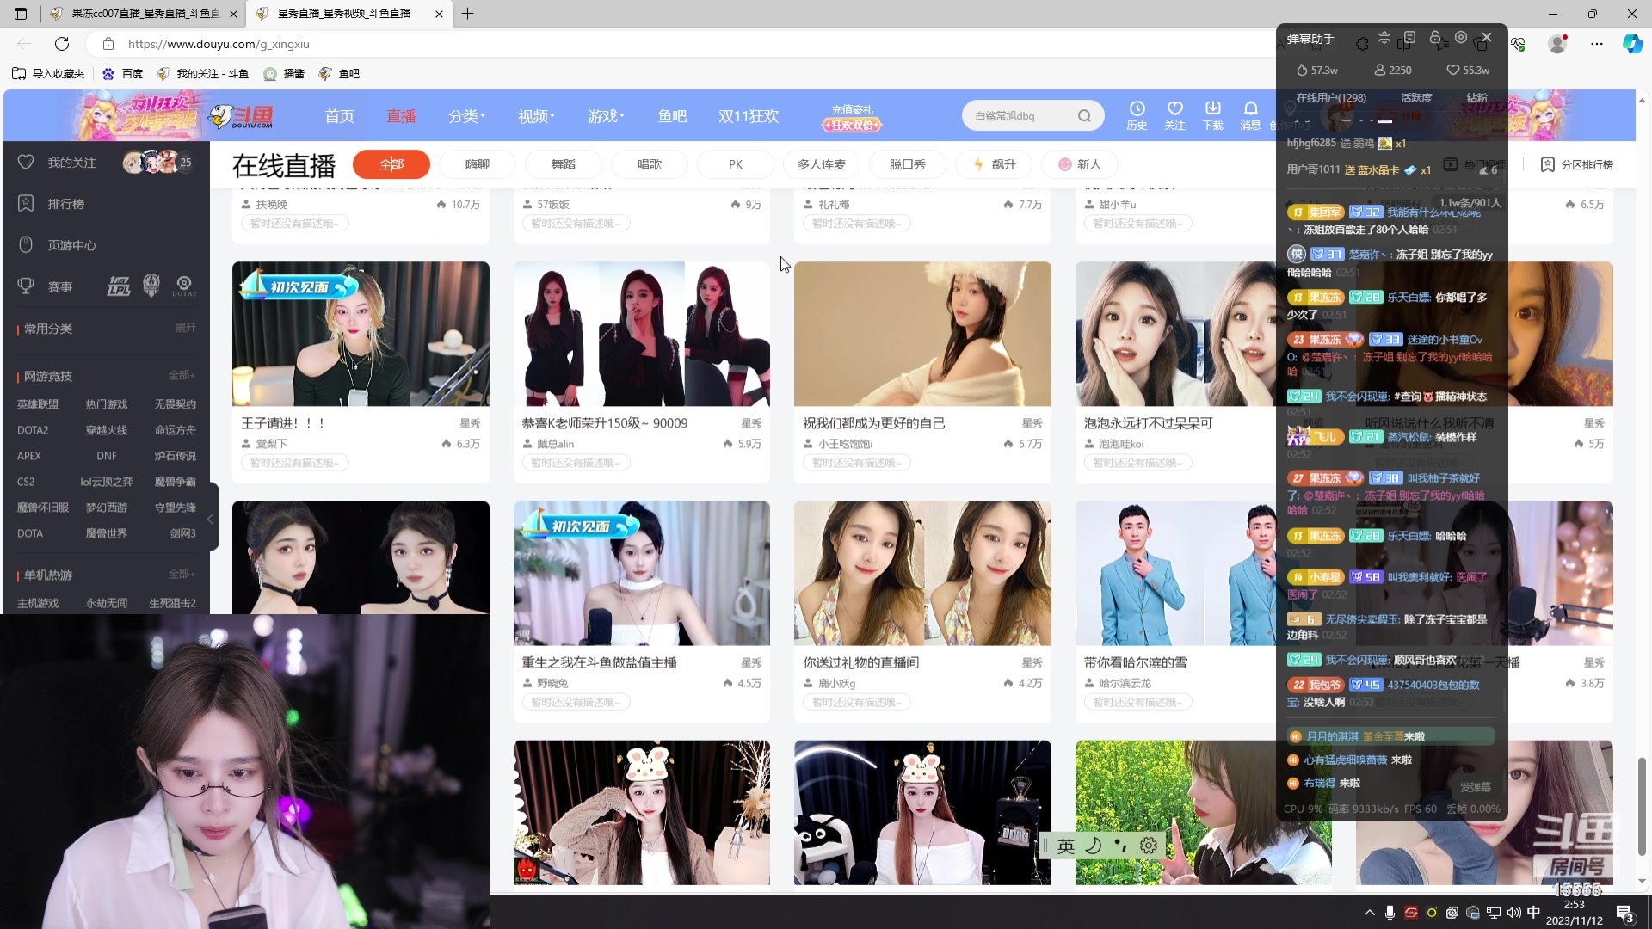Open IME settings gear on floating bar
The image size is (1652, 929).
coord(1149,846)
